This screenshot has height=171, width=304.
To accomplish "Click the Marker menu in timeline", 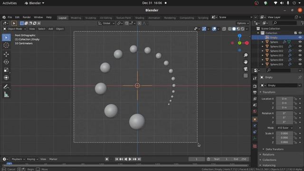I will coord(53,159).
